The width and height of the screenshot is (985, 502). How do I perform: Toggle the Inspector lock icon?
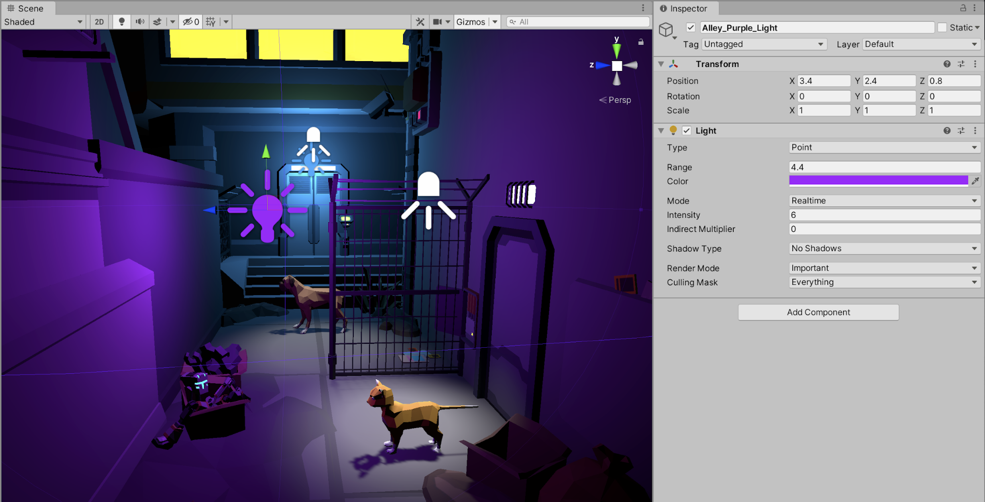coord(963,8)
